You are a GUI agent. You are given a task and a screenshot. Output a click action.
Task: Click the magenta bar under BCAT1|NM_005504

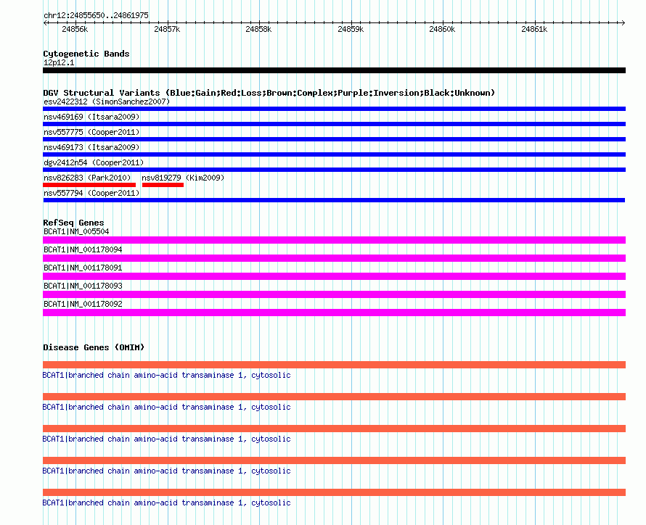click(x=334, y=240)
